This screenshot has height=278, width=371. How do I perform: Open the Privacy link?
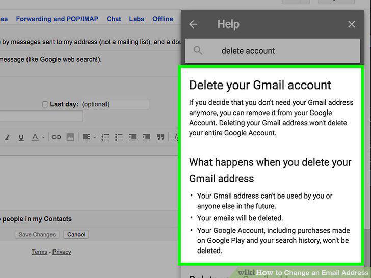coord(62,252)
